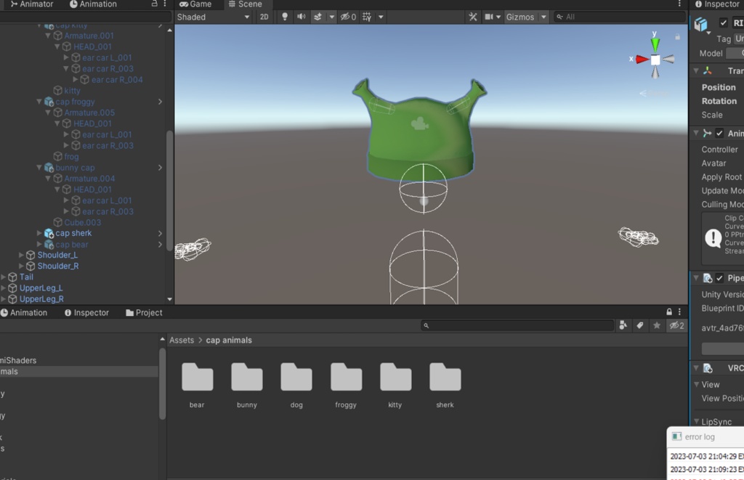This screenshot has height=480, width=744.
Task: Click the Project search field
Action: tap(517, 325)
